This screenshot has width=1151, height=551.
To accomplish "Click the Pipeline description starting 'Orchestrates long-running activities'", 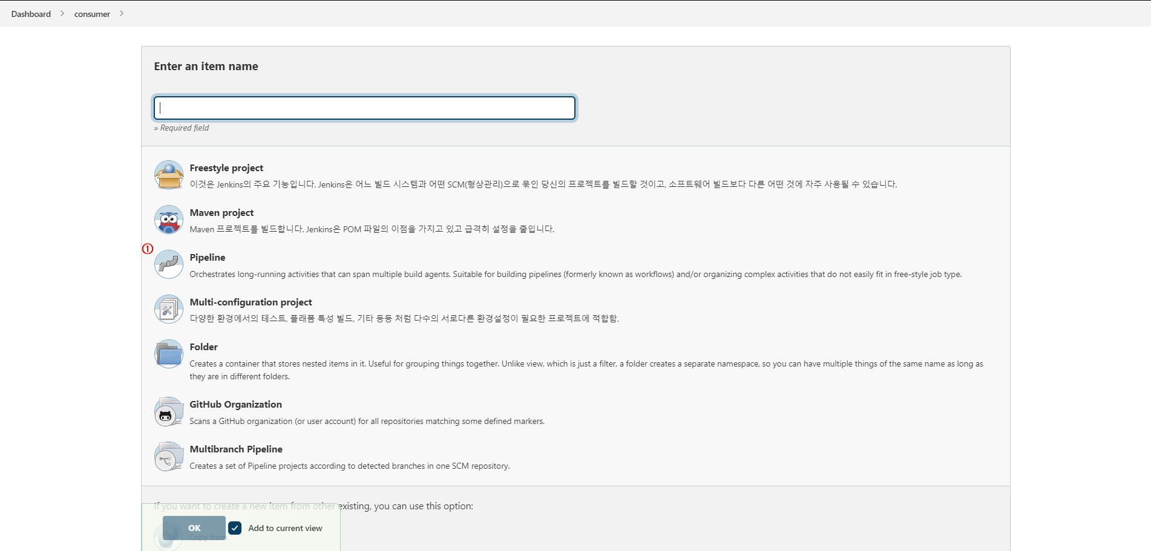I will click(575, 275).
